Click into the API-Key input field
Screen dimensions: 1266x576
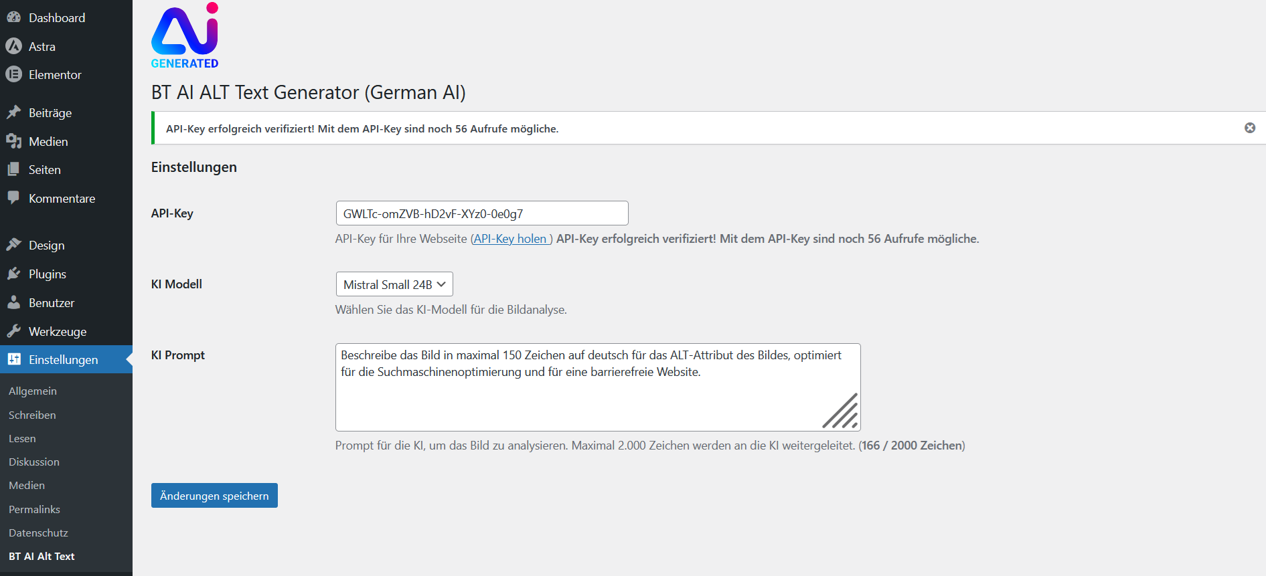pyautogui.click(x=481, y=213)
